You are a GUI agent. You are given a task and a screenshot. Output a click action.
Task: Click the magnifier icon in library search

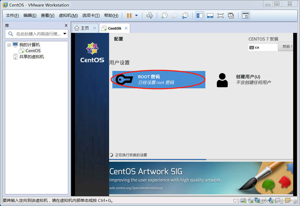[11, 34]
